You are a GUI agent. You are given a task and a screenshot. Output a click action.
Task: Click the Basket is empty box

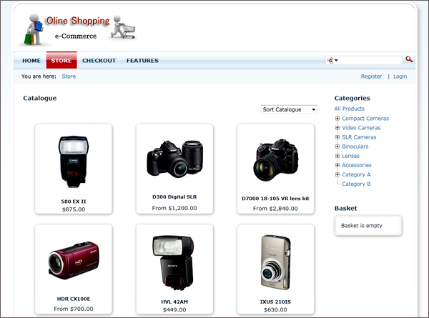click(x=368, y=226)
